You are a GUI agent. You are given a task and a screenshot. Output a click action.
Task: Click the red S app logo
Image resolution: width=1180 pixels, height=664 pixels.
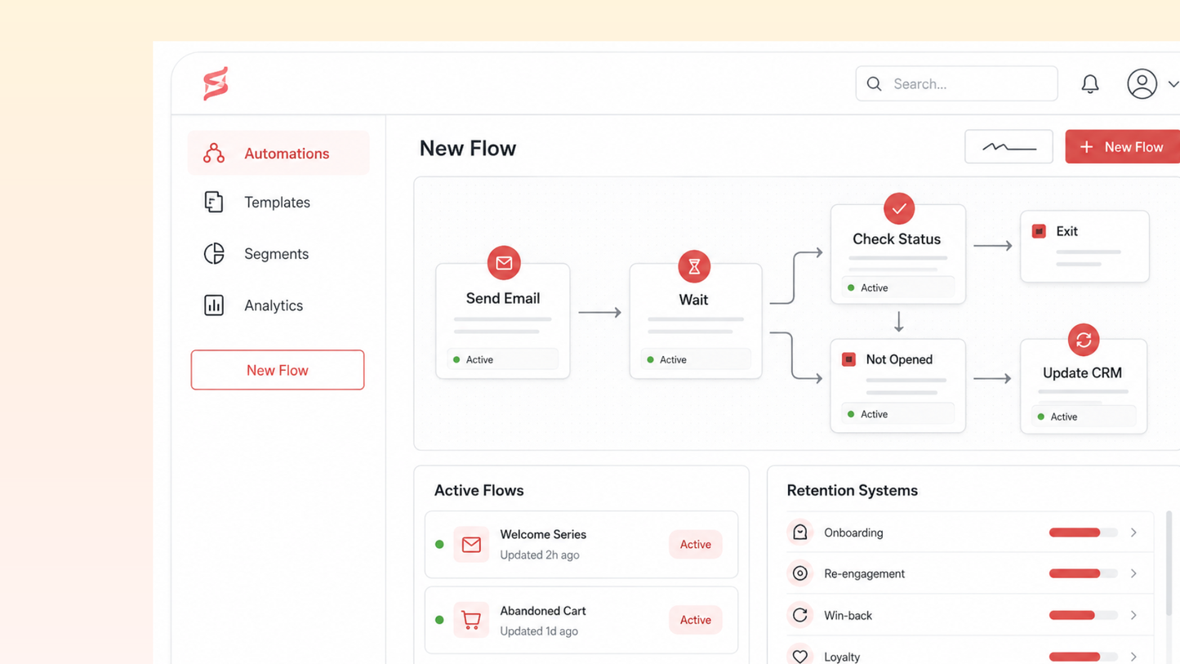(x=216, y=83)
